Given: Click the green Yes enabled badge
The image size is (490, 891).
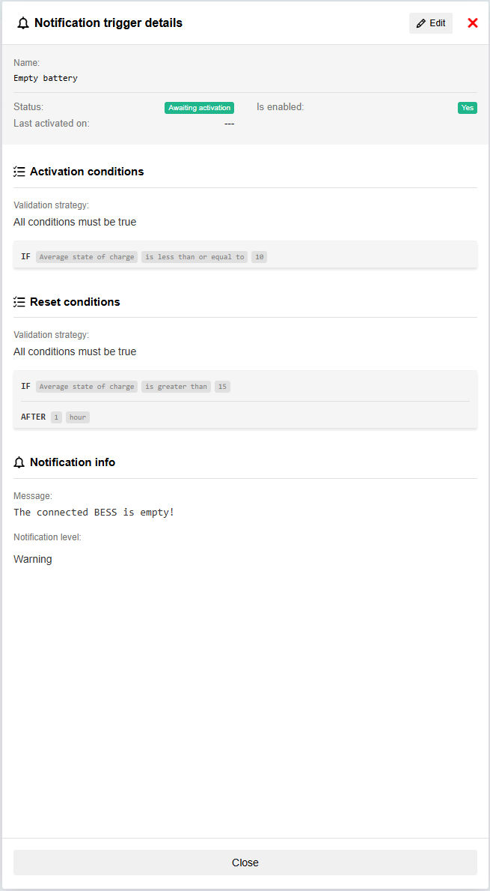Looking at the screenshot, I should tap(468, 108).
